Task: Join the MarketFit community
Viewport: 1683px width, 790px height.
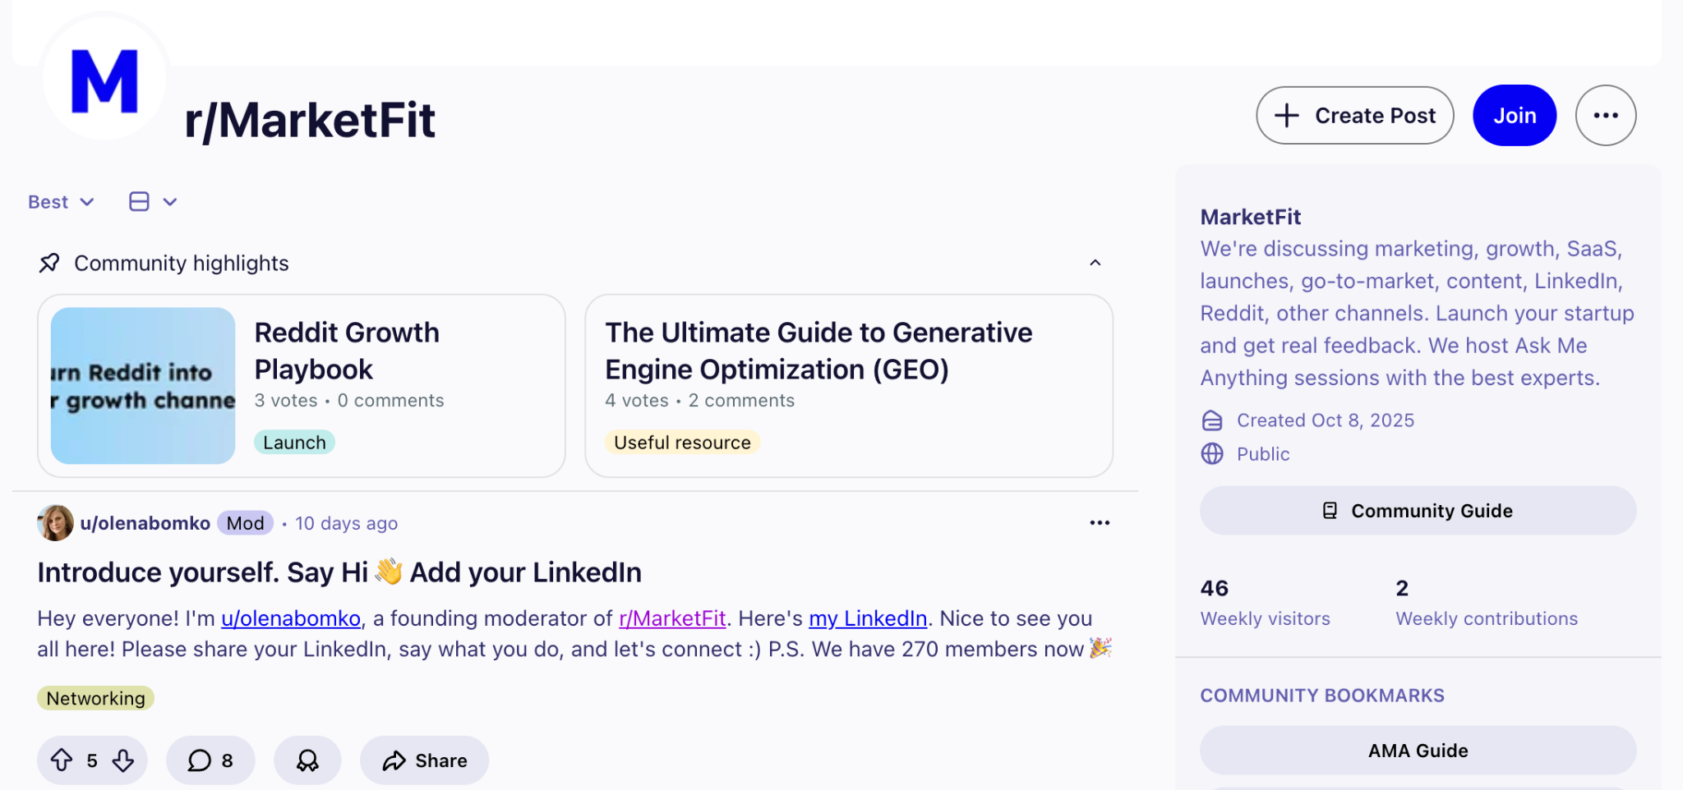Action: point(1515,116)
